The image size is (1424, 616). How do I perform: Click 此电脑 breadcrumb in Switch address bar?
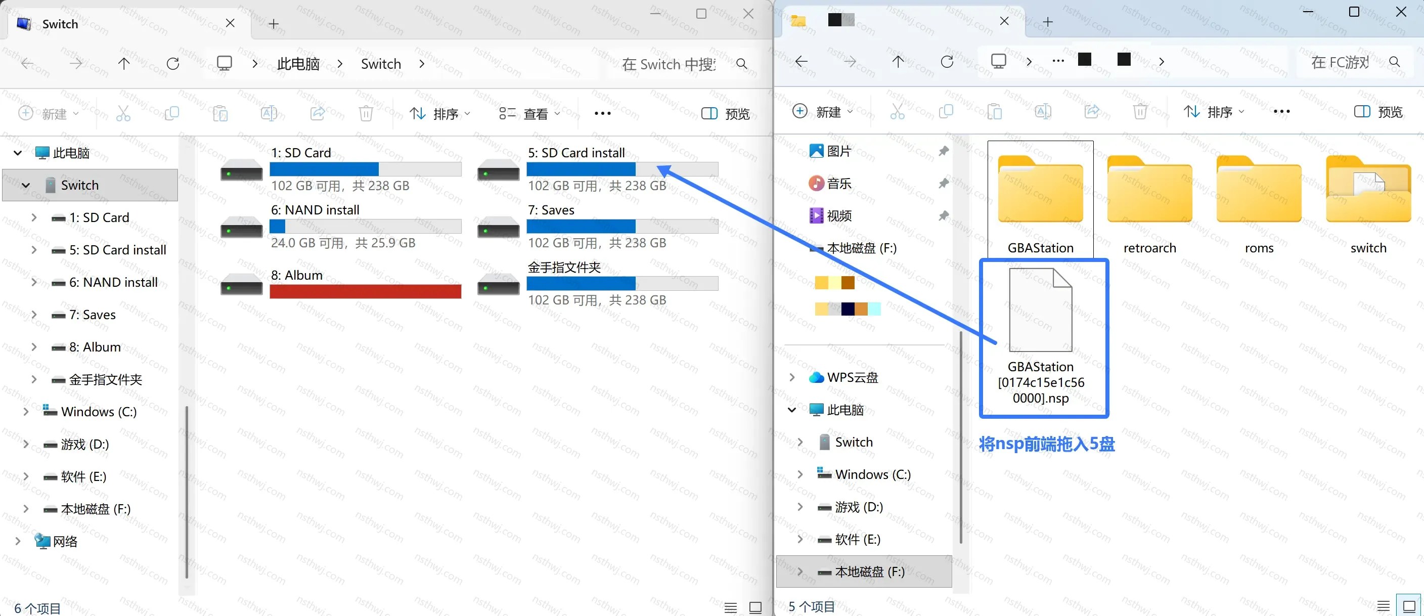[x=298, y=64]
